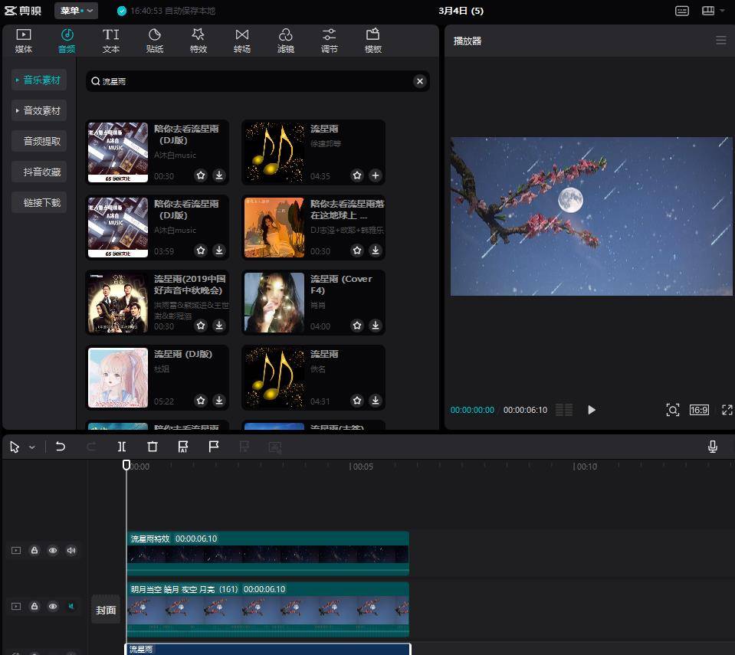This screenshot has height=655, width=735.
Task: Open the 菜单 dropdown menu
Action: [76, 11]
